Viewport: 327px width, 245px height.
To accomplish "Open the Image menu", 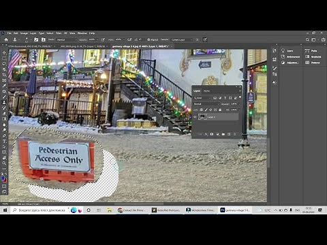I will pyautogui.click(x=24, y=33).
